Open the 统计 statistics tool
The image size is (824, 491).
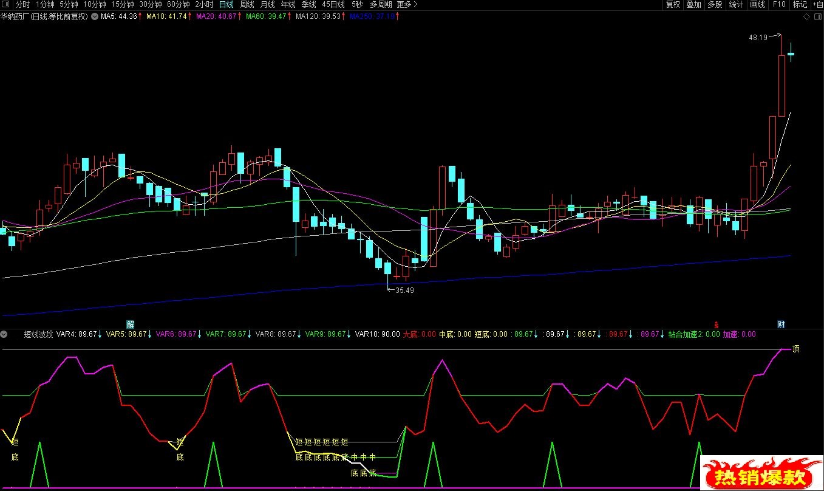coord(736,4)
